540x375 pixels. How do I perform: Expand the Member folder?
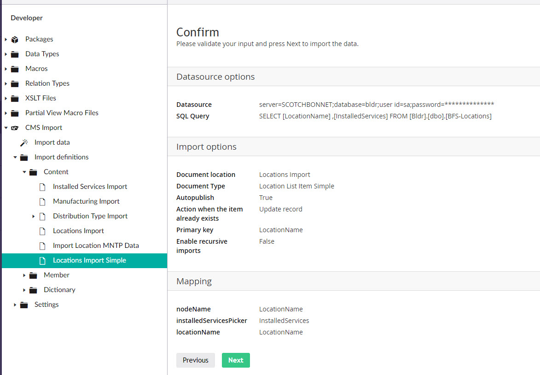(24, 275)
